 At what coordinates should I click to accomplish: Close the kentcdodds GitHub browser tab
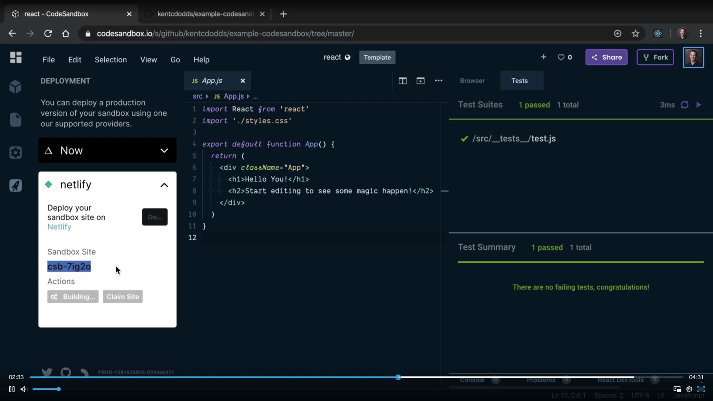coord(262,14)
